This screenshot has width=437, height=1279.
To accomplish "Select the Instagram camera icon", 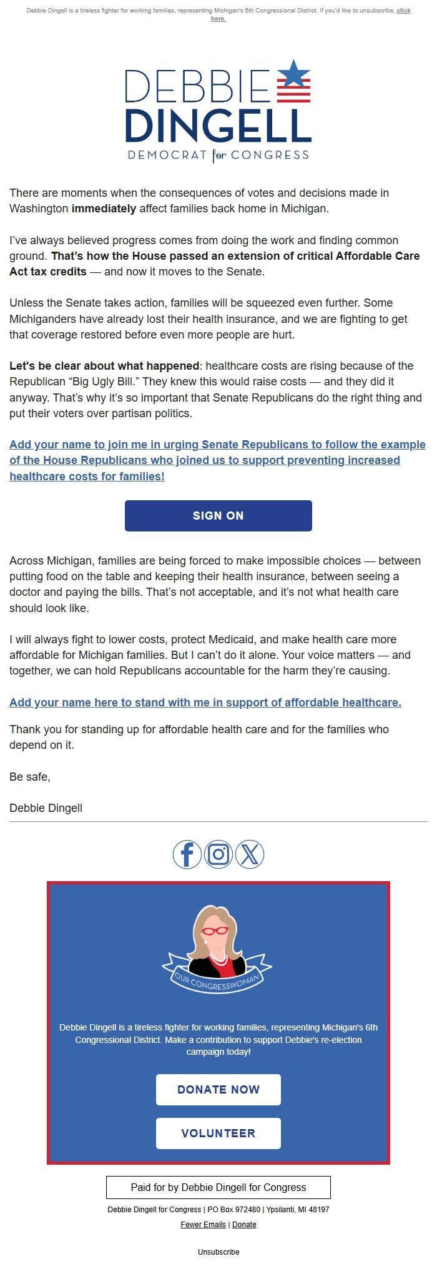I will click(218, 854).
